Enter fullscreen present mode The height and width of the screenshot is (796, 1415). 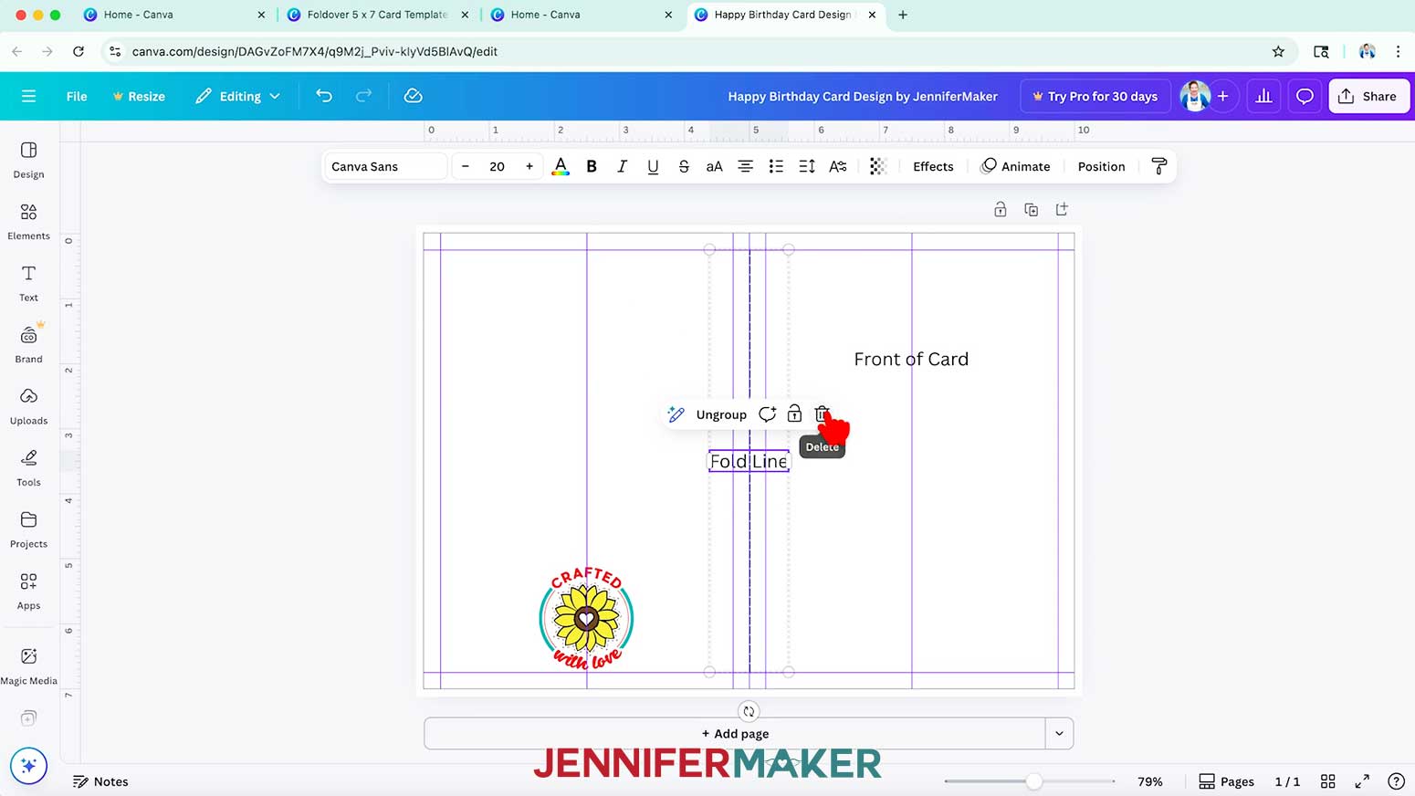tap(1362, 781)
